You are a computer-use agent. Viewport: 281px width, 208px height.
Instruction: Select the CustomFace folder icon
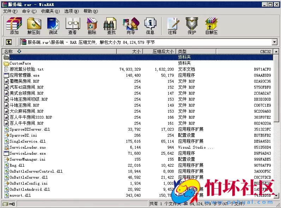point(6,63)
